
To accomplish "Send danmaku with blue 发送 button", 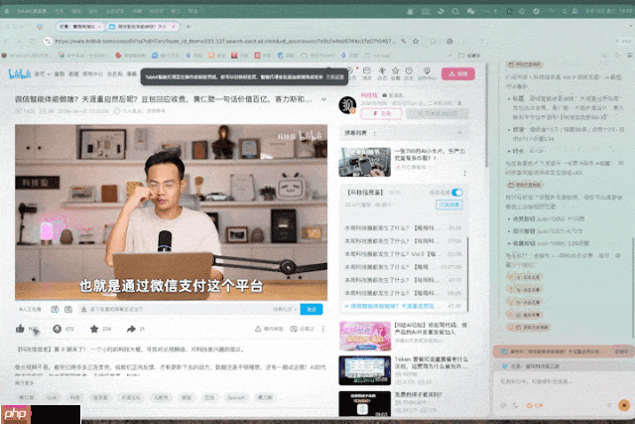I will point(311,309).
